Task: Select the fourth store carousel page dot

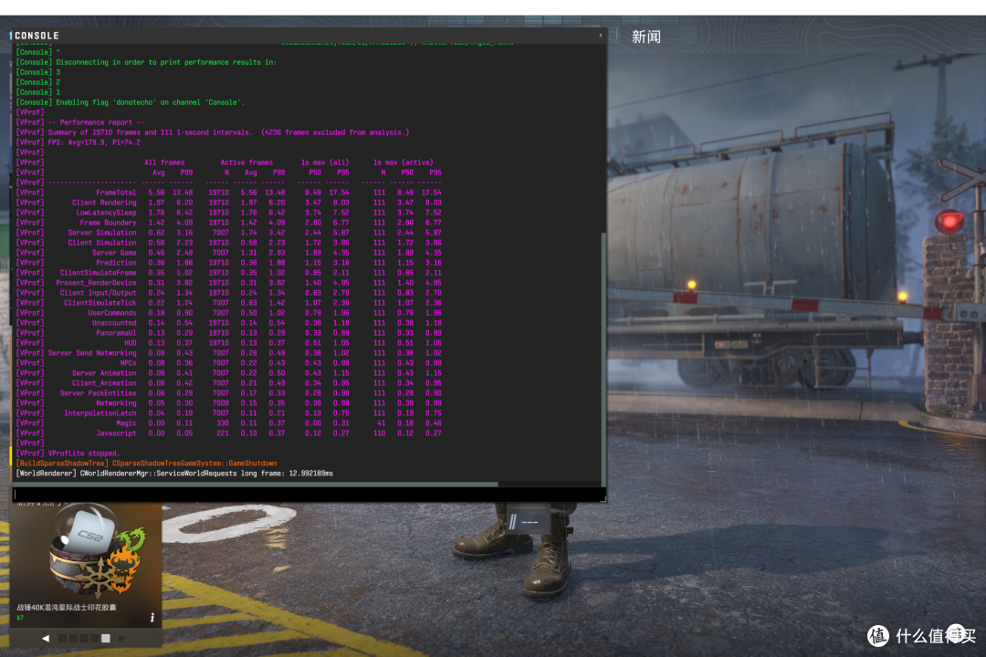Action: pos(94,638)
